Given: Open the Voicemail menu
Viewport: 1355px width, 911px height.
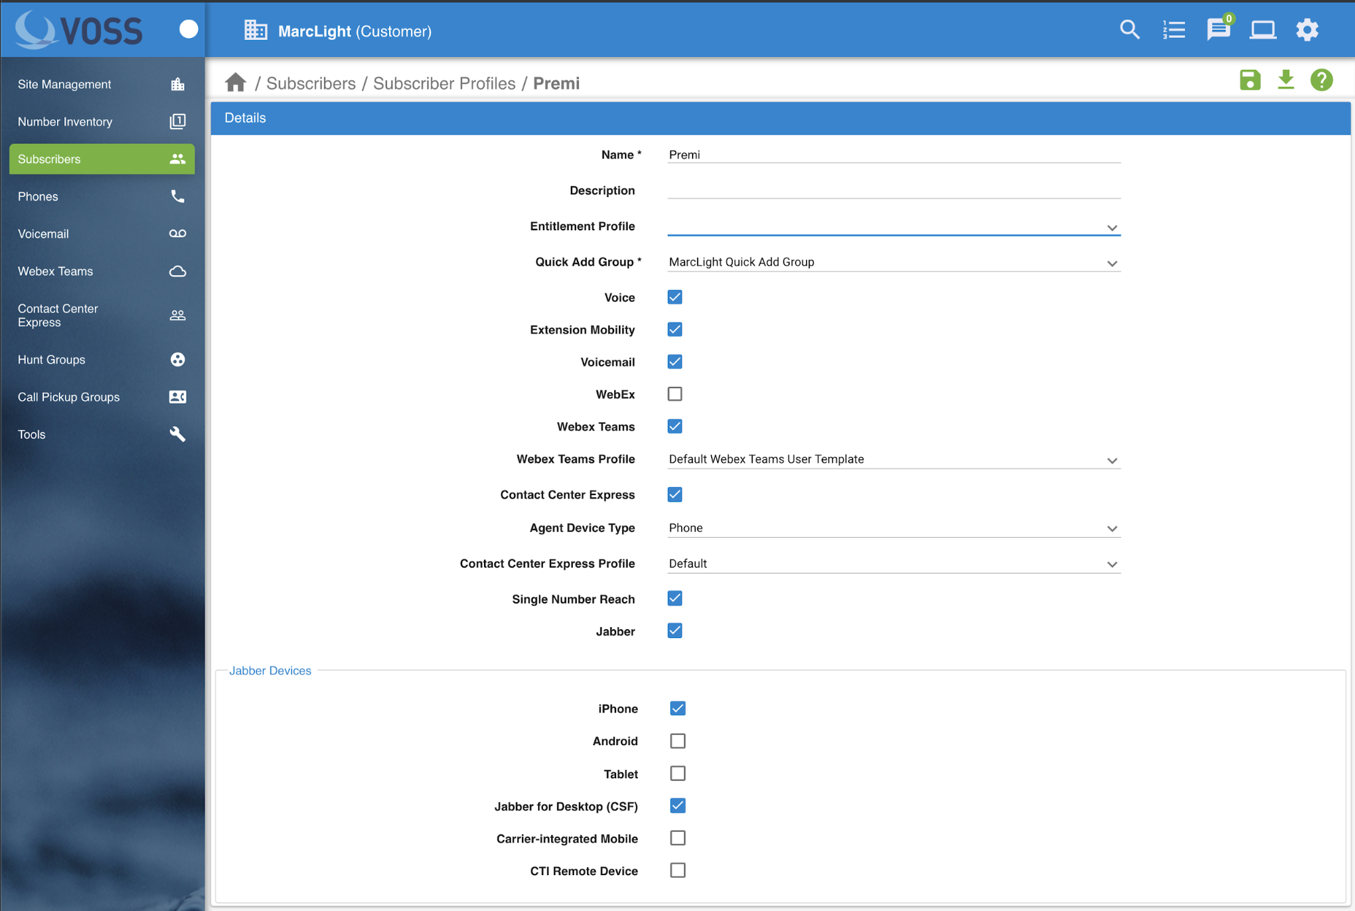Looking at the screenshot, I should click(102, 234).
